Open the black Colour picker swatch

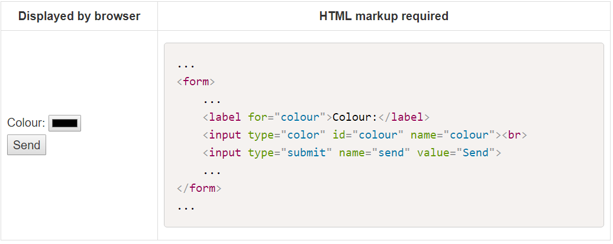(x=64, y=123)
